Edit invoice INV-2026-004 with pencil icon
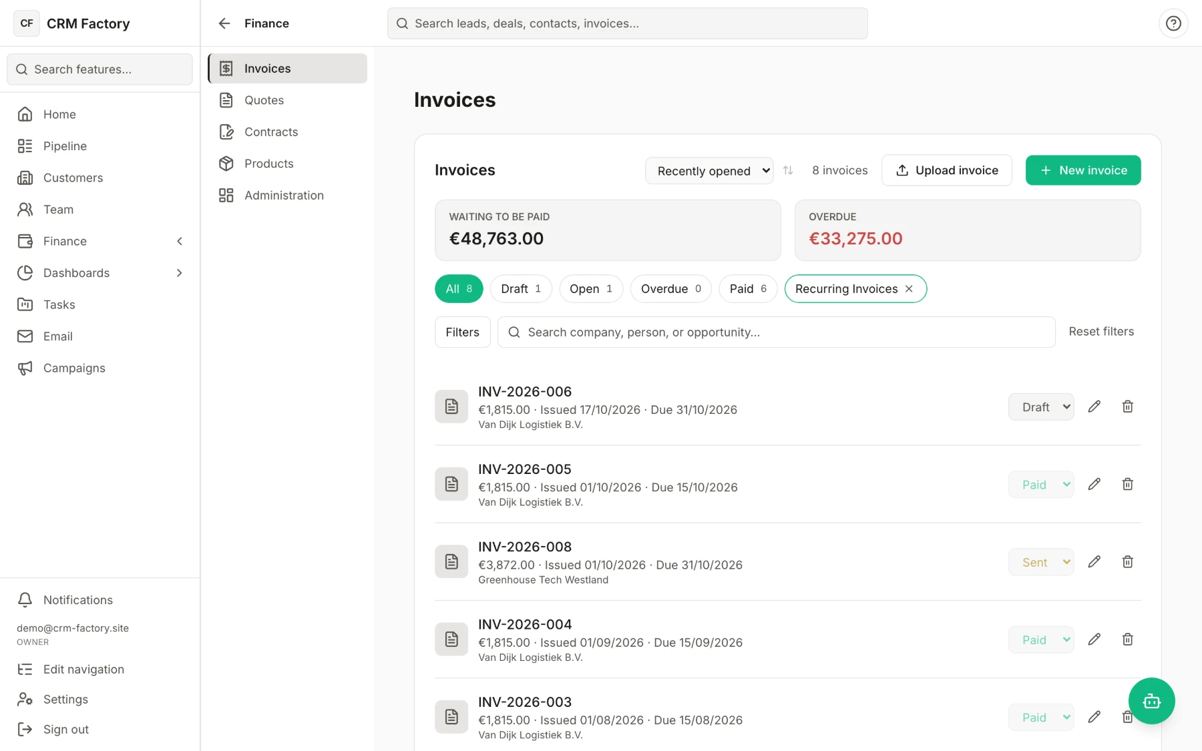Viewport: 1202px width, 751px height. point(1094,640)
